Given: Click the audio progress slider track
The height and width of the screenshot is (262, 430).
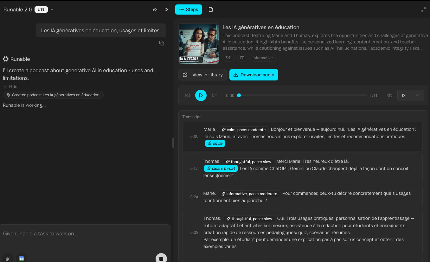Looking at the screenshot, I should pos(303,95).
